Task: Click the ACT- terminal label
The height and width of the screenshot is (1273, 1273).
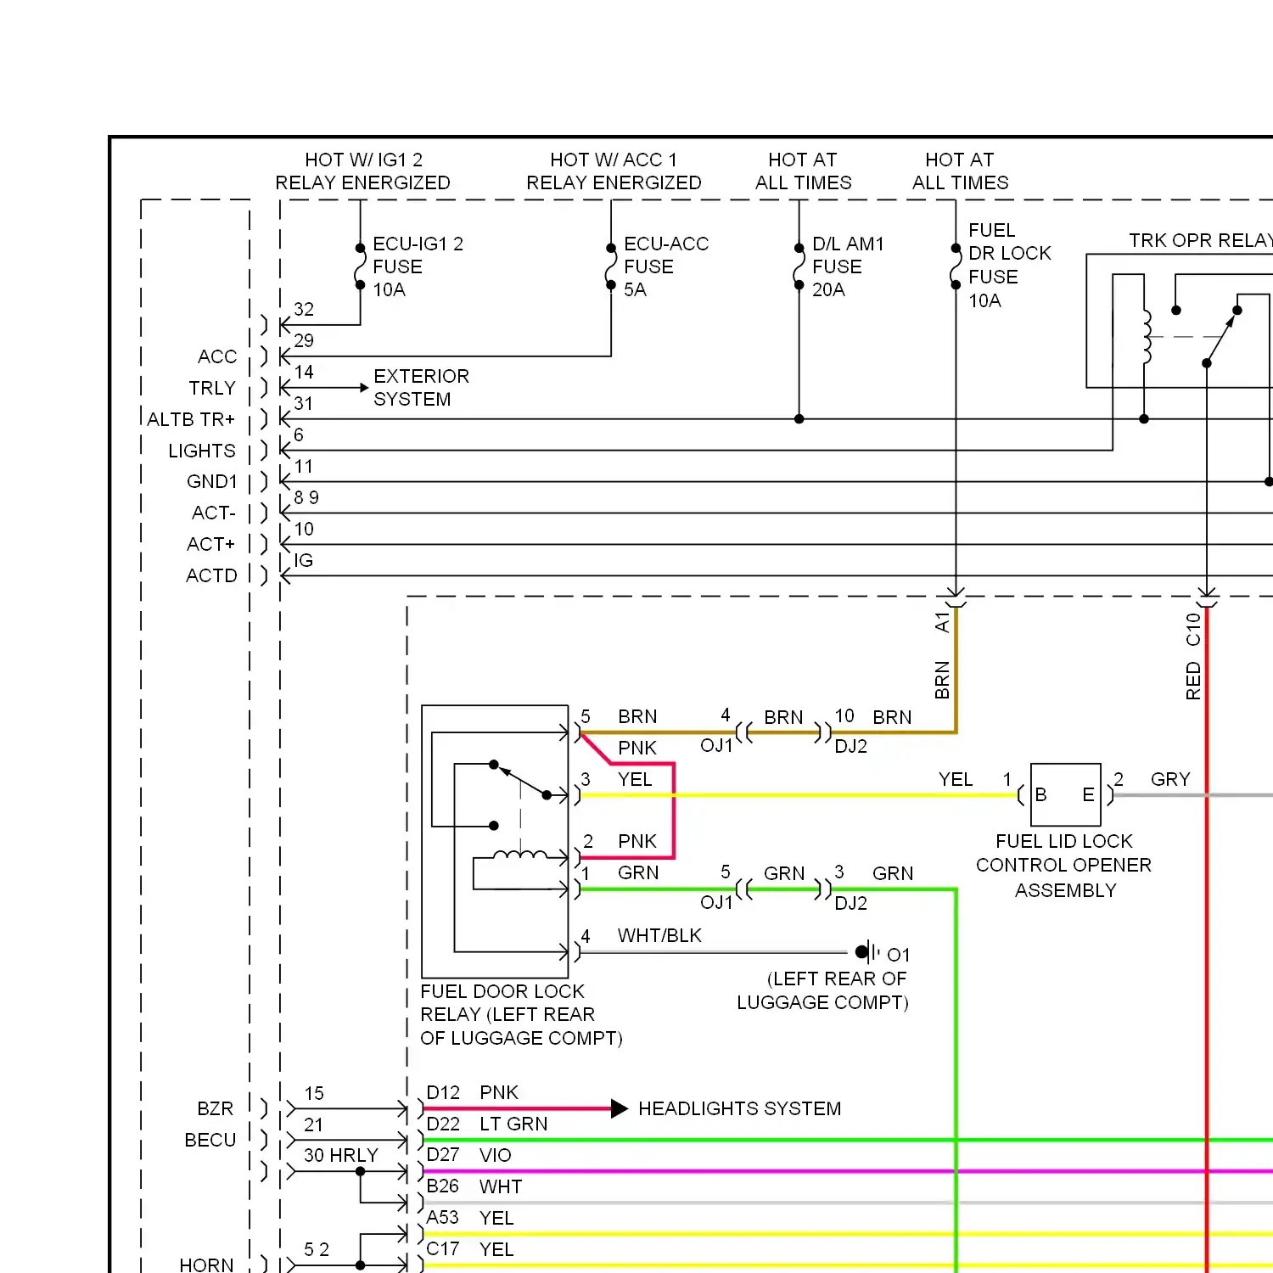Action: tap(214, 513)
